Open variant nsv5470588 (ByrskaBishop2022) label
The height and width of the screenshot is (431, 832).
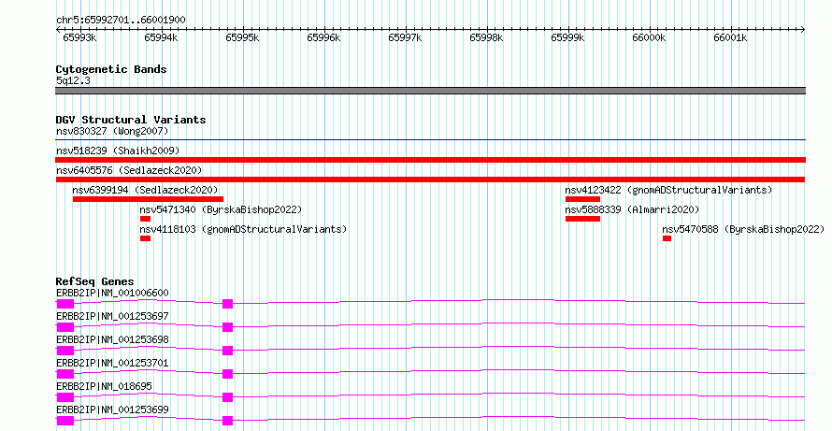(x=743, y=229)
